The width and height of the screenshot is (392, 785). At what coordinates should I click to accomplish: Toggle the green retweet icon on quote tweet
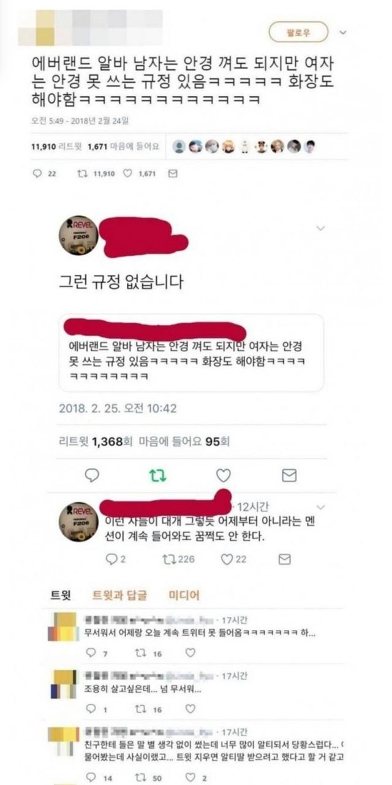(158, 475)
